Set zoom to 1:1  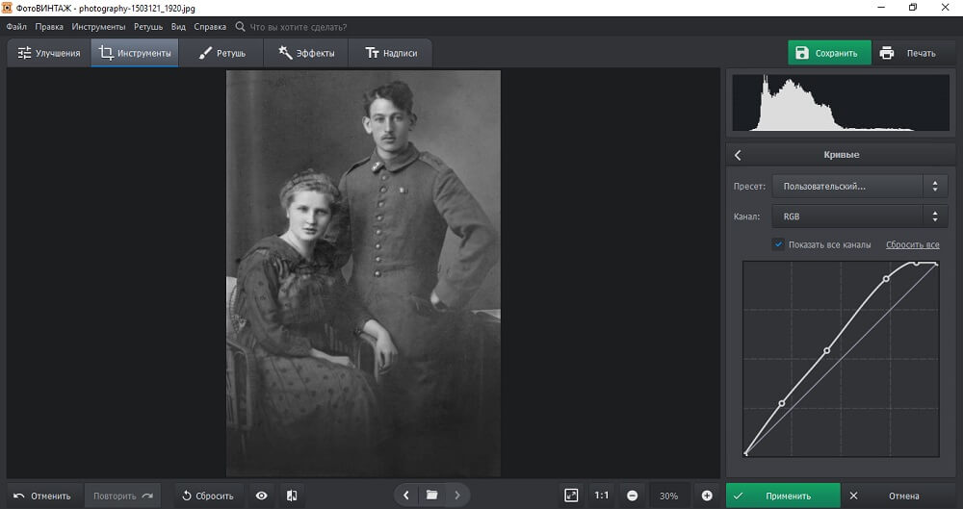(x=601, y=496)
